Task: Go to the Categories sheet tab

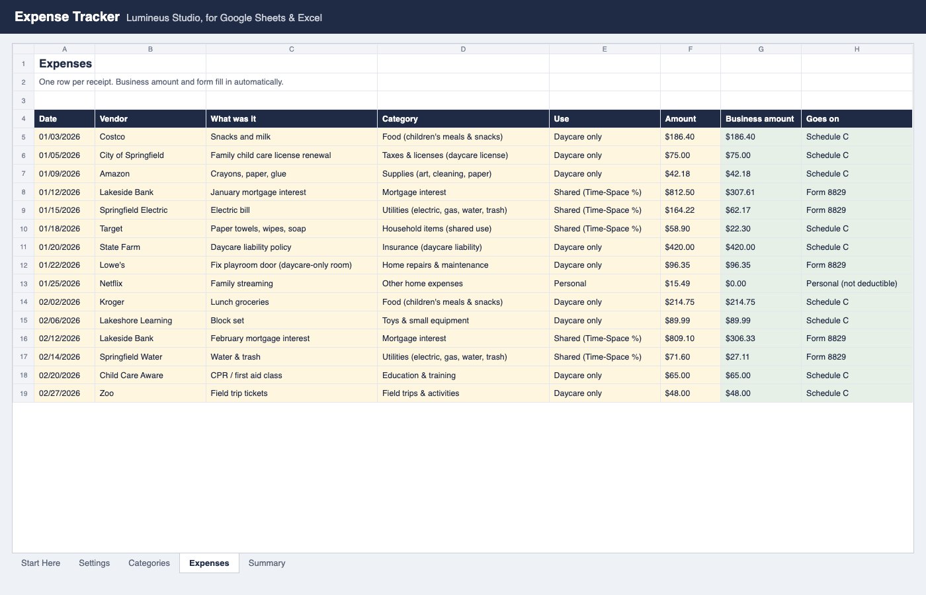Action: (149, 563)
